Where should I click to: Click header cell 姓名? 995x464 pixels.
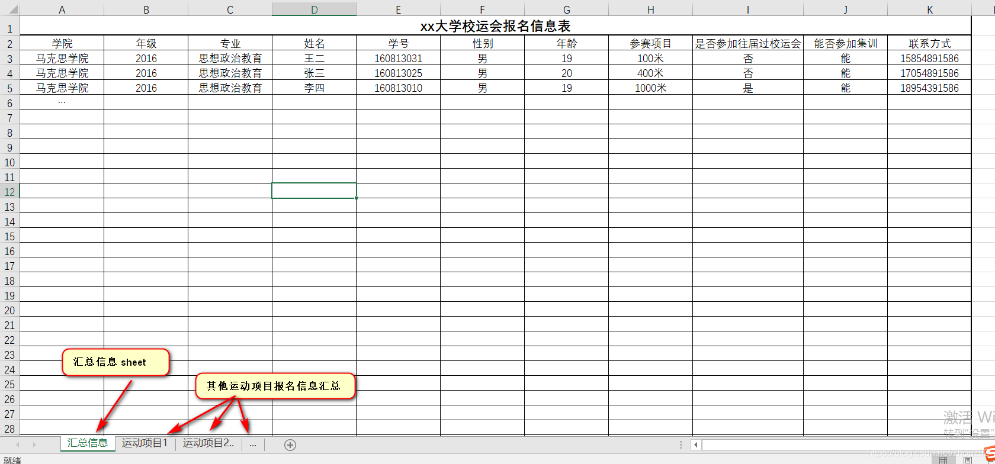pos(314,43)
